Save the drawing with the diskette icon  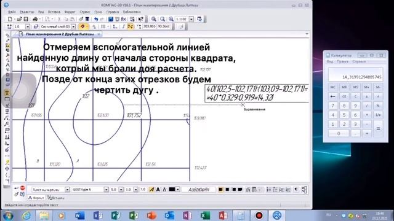[26, 19]
